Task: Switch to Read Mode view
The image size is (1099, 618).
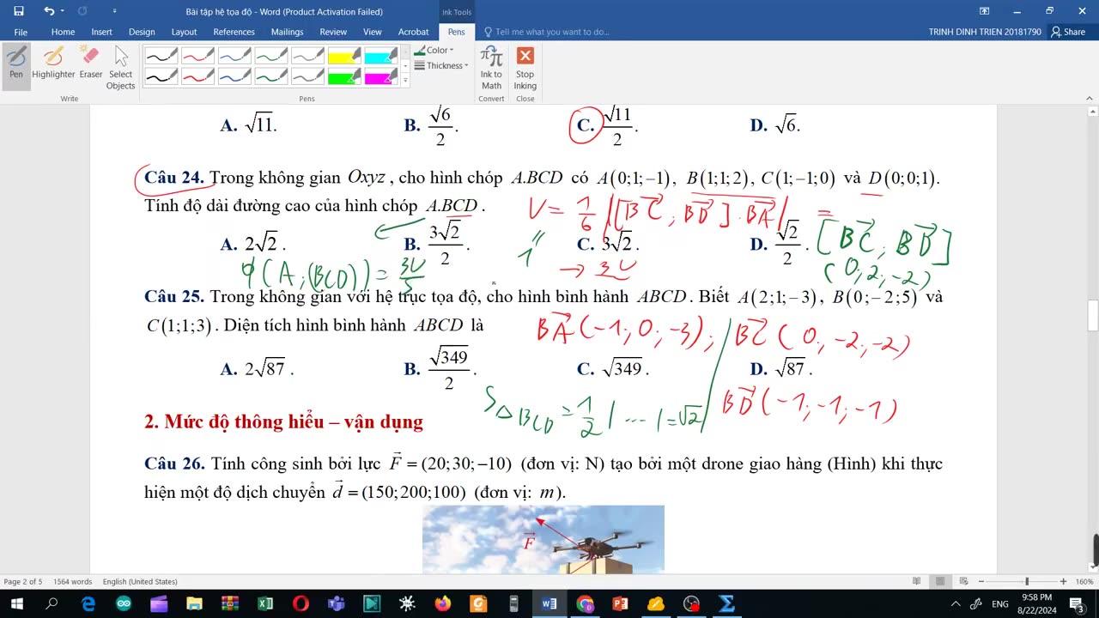Action: [x=917, y=581]
